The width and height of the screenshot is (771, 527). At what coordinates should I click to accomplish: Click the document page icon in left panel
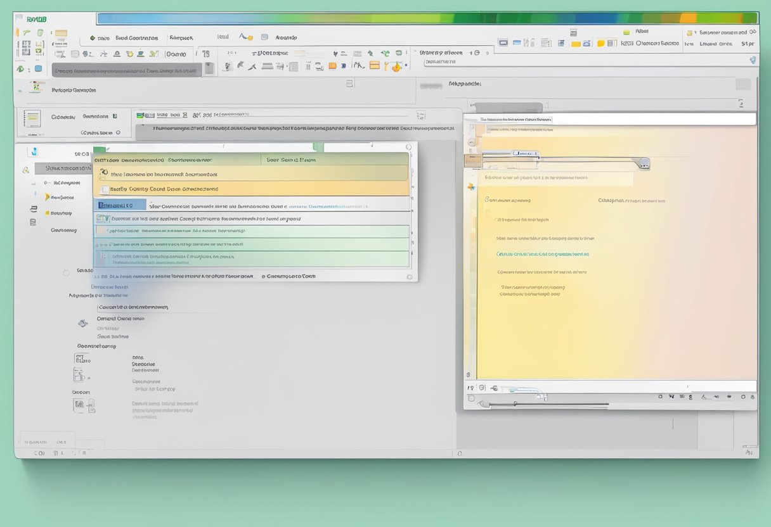[32, 118]
